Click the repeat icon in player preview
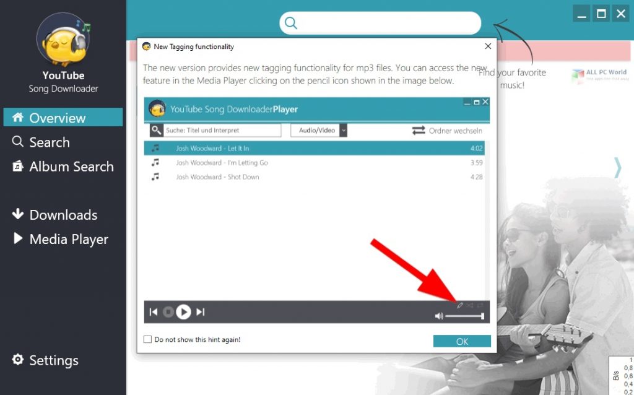The width and height of the screenshot is (634, 395). click(480, 306)
